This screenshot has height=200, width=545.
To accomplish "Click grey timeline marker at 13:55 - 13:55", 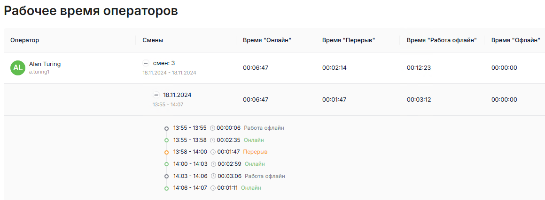I will 166,128.
